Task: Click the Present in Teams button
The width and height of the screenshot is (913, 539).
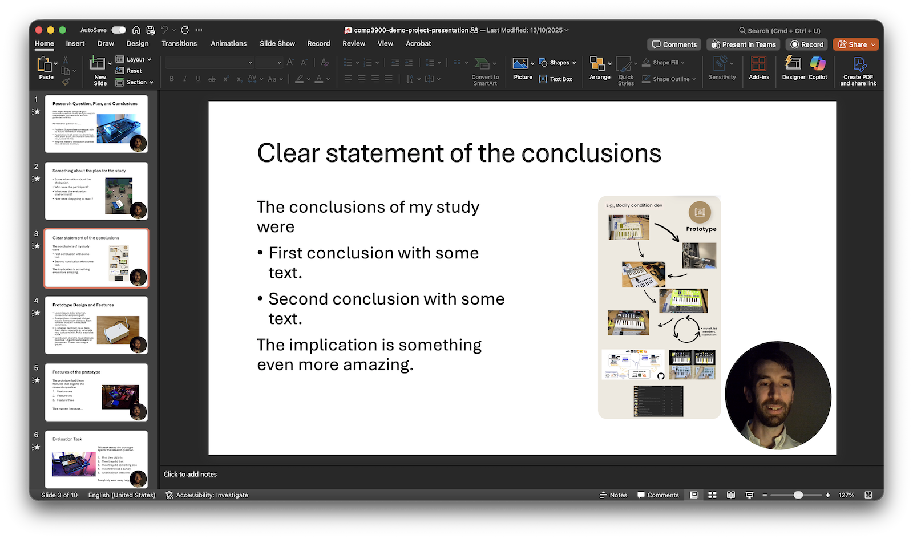Action: point(743,44)
